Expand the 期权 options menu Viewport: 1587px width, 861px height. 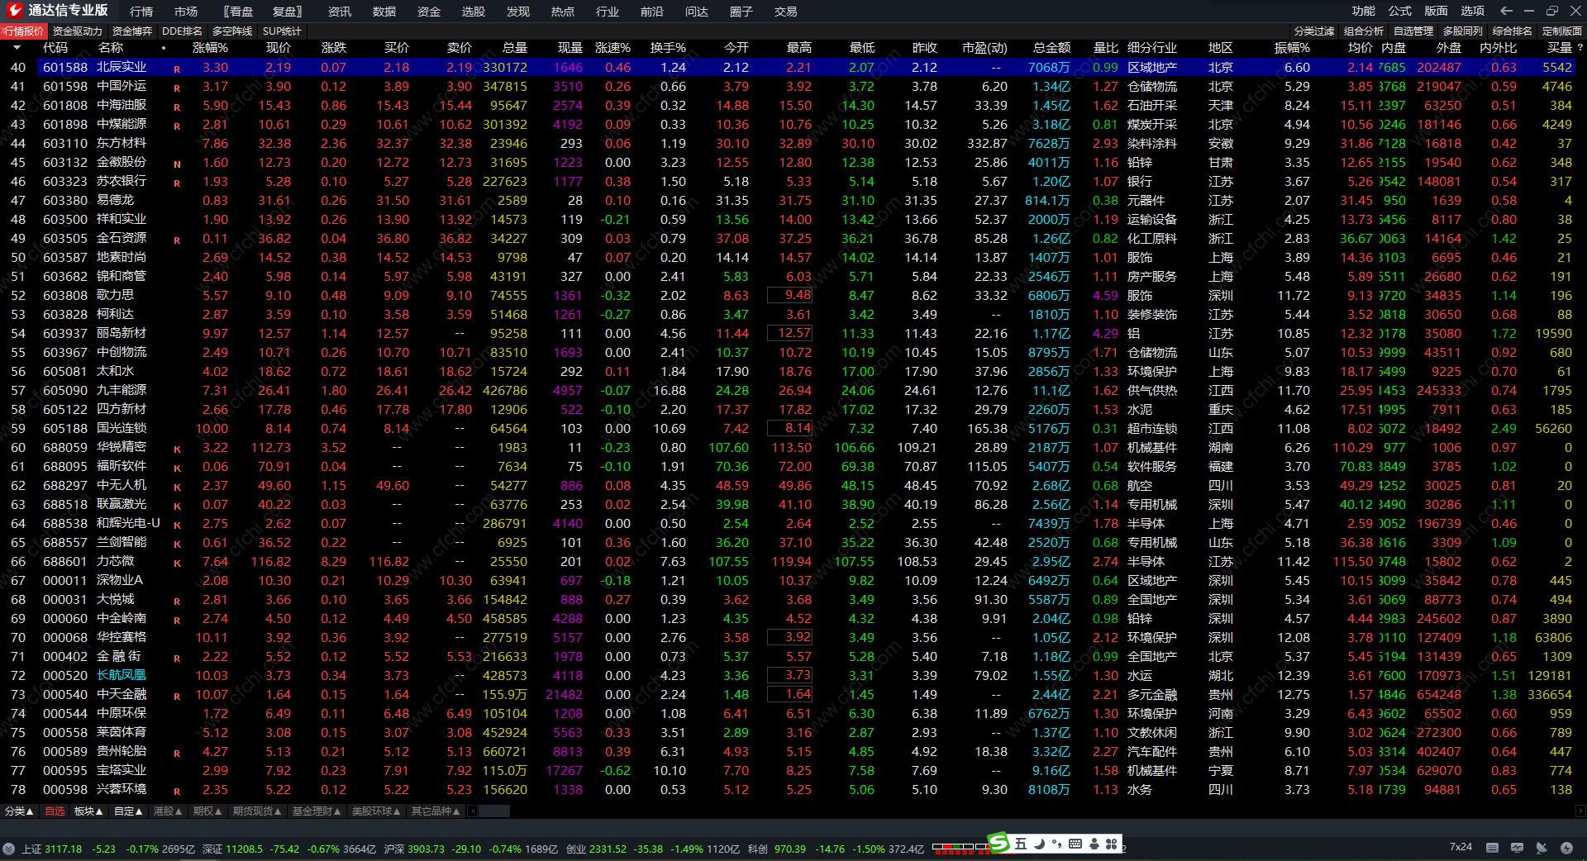click(x=207, y=811)
